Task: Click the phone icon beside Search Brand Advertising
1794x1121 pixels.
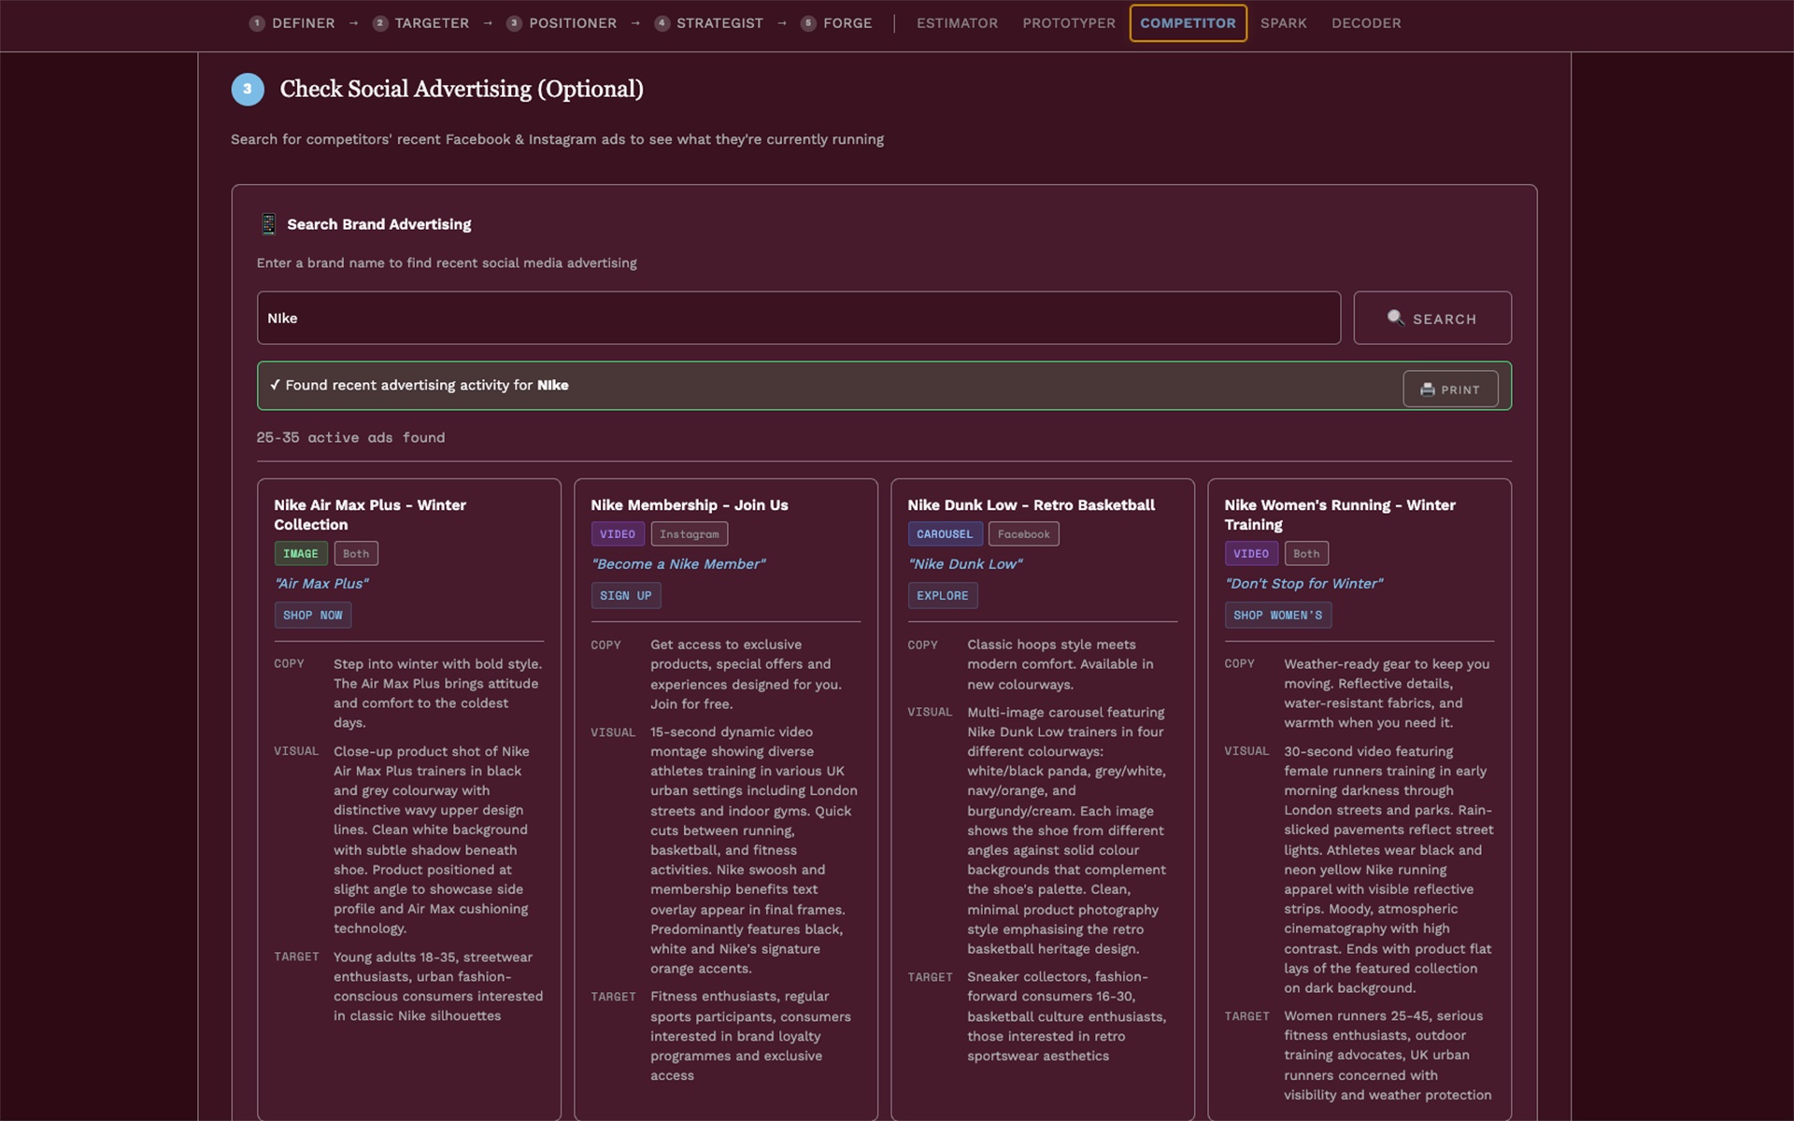Action: click(x=268, y=224)
